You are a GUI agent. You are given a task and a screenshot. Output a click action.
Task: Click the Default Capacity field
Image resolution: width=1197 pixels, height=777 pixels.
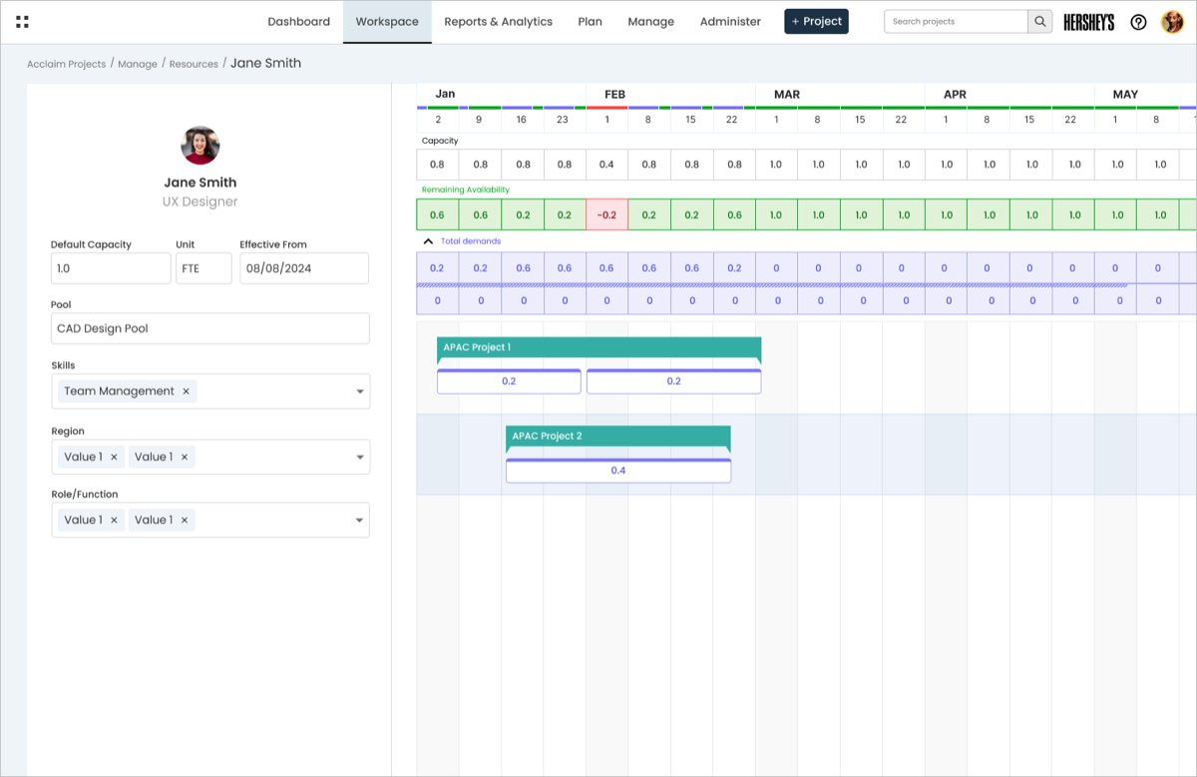111,268
